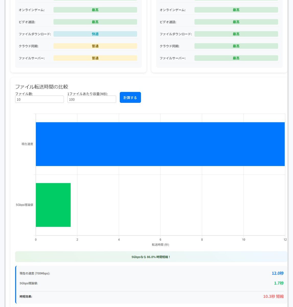
Task: Click the blue 現在速度 chart bar
Action: pos(160,144)
